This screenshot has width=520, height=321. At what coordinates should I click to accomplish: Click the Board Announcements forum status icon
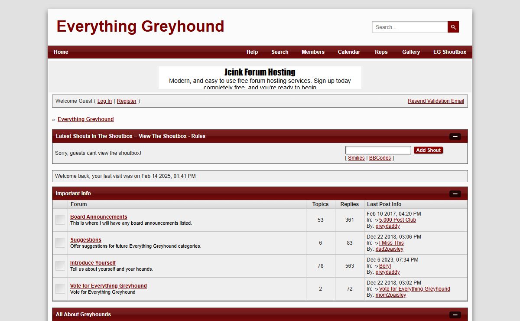pos(60,220)
